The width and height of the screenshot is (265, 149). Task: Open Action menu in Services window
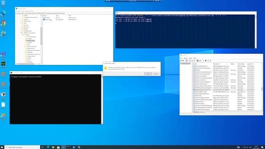point(185,58)
